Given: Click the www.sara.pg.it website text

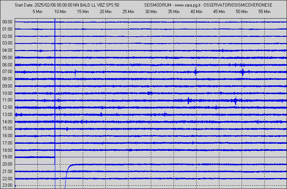Looking at the screenshot, I should click(x=187, y=5).
